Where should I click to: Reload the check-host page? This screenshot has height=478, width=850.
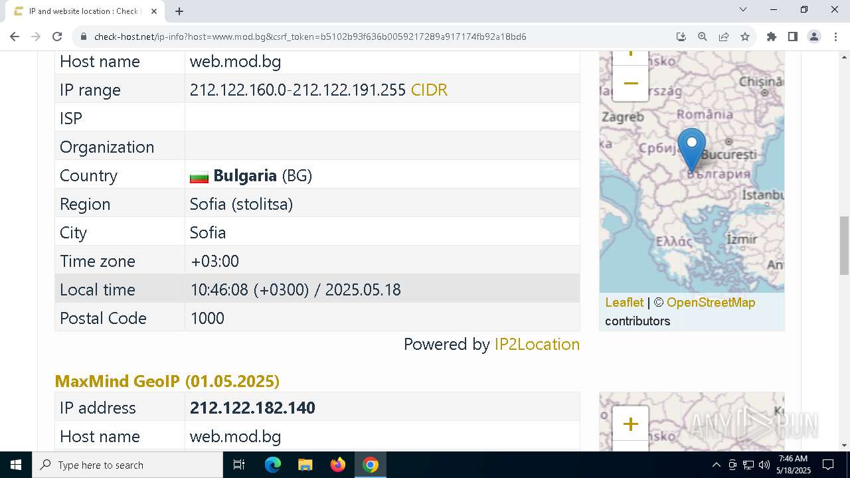pos(57,37)
